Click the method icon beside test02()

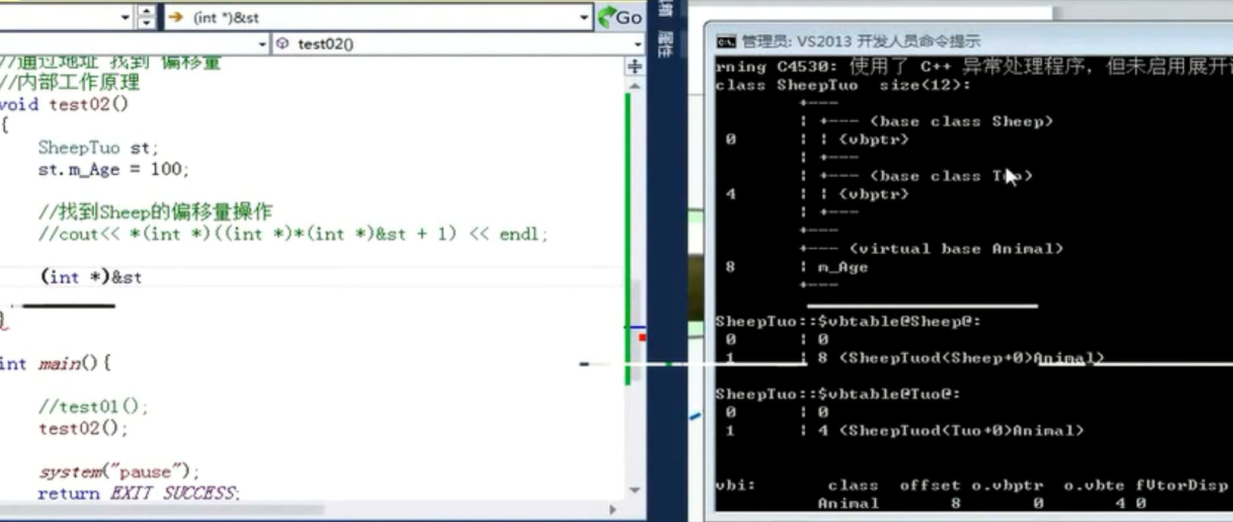click(283, 44)
